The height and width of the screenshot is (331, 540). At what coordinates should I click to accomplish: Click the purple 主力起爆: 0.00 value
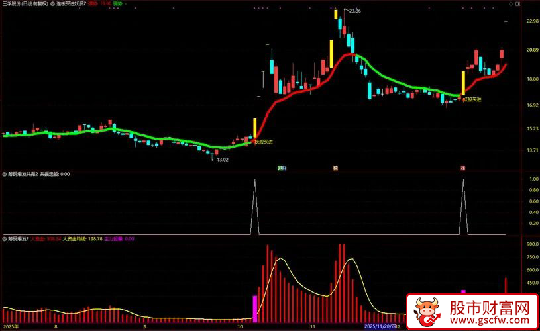119,239
